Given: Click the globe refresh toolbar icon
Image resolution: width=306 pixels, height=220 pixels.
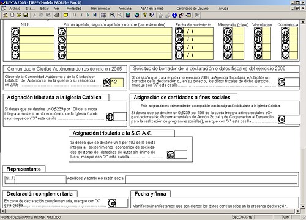Looking at the screenshot, I should [x=137, y=15].
